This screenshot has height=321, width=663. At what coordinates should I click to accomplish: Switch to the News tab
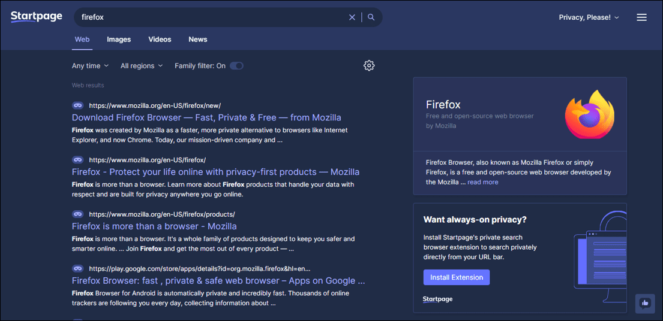point(198,40)
